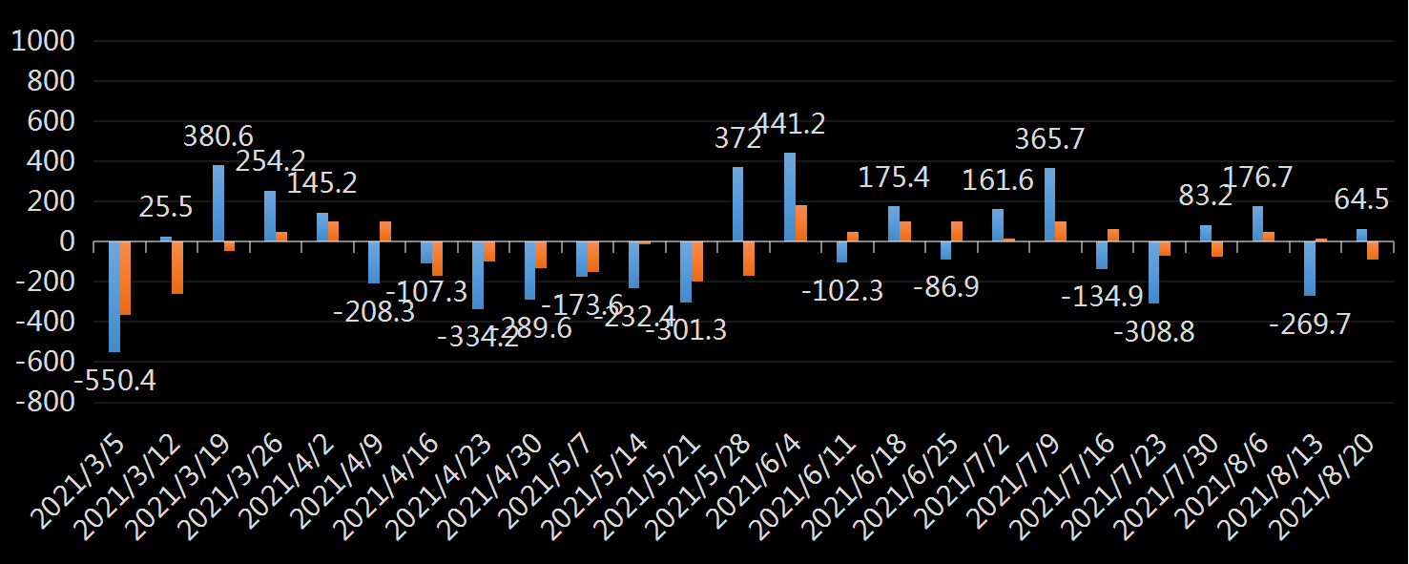Select the -800 vertical axis label
1409x564 pixels.
pyautogui.click(x=44, y=403)
